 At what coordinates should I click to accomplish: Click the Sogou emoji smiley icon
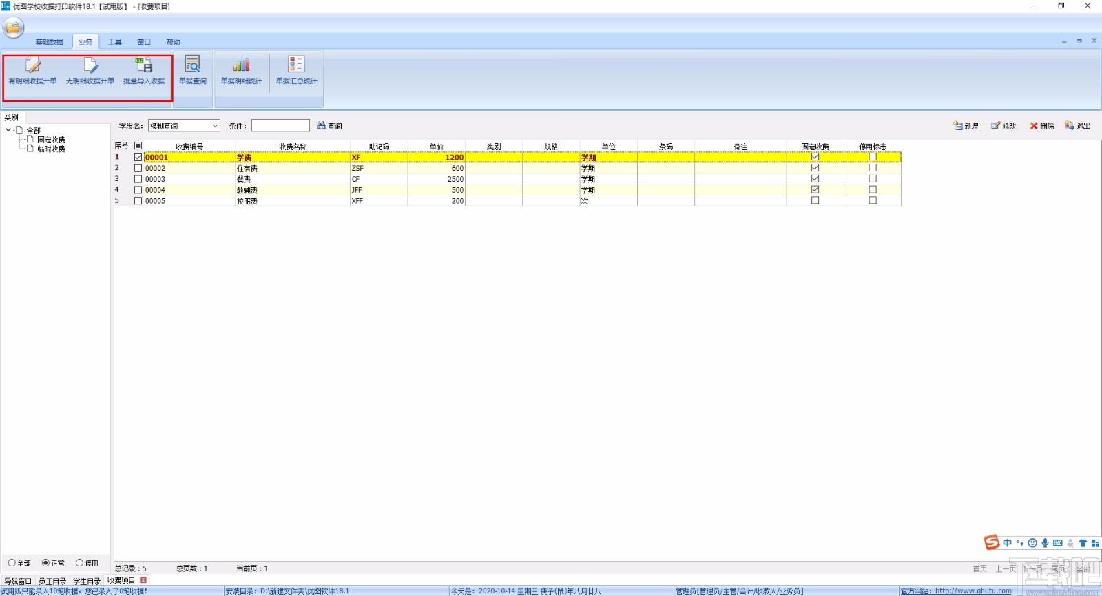pos(1032,543)
